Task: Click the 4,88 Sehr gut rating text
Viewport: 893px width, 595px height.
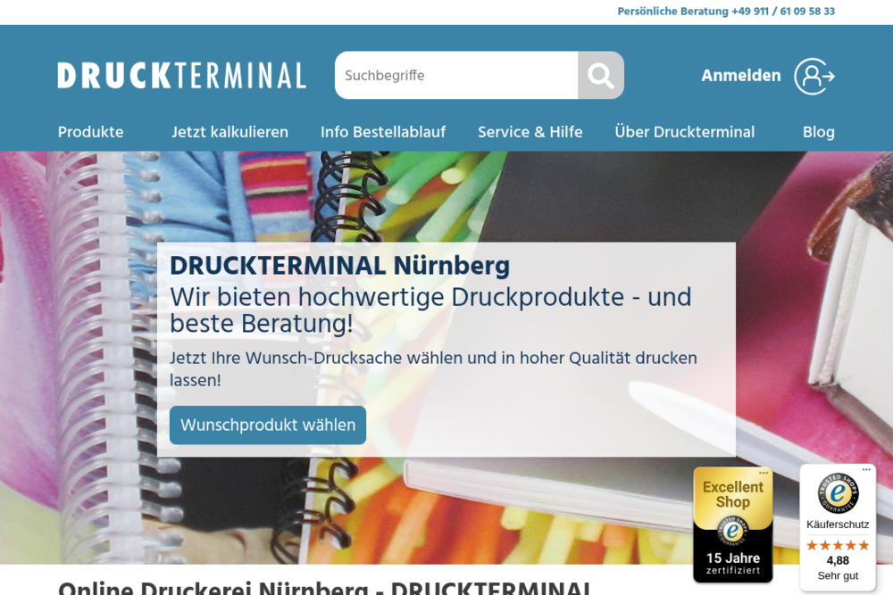Action: point(838,567)
